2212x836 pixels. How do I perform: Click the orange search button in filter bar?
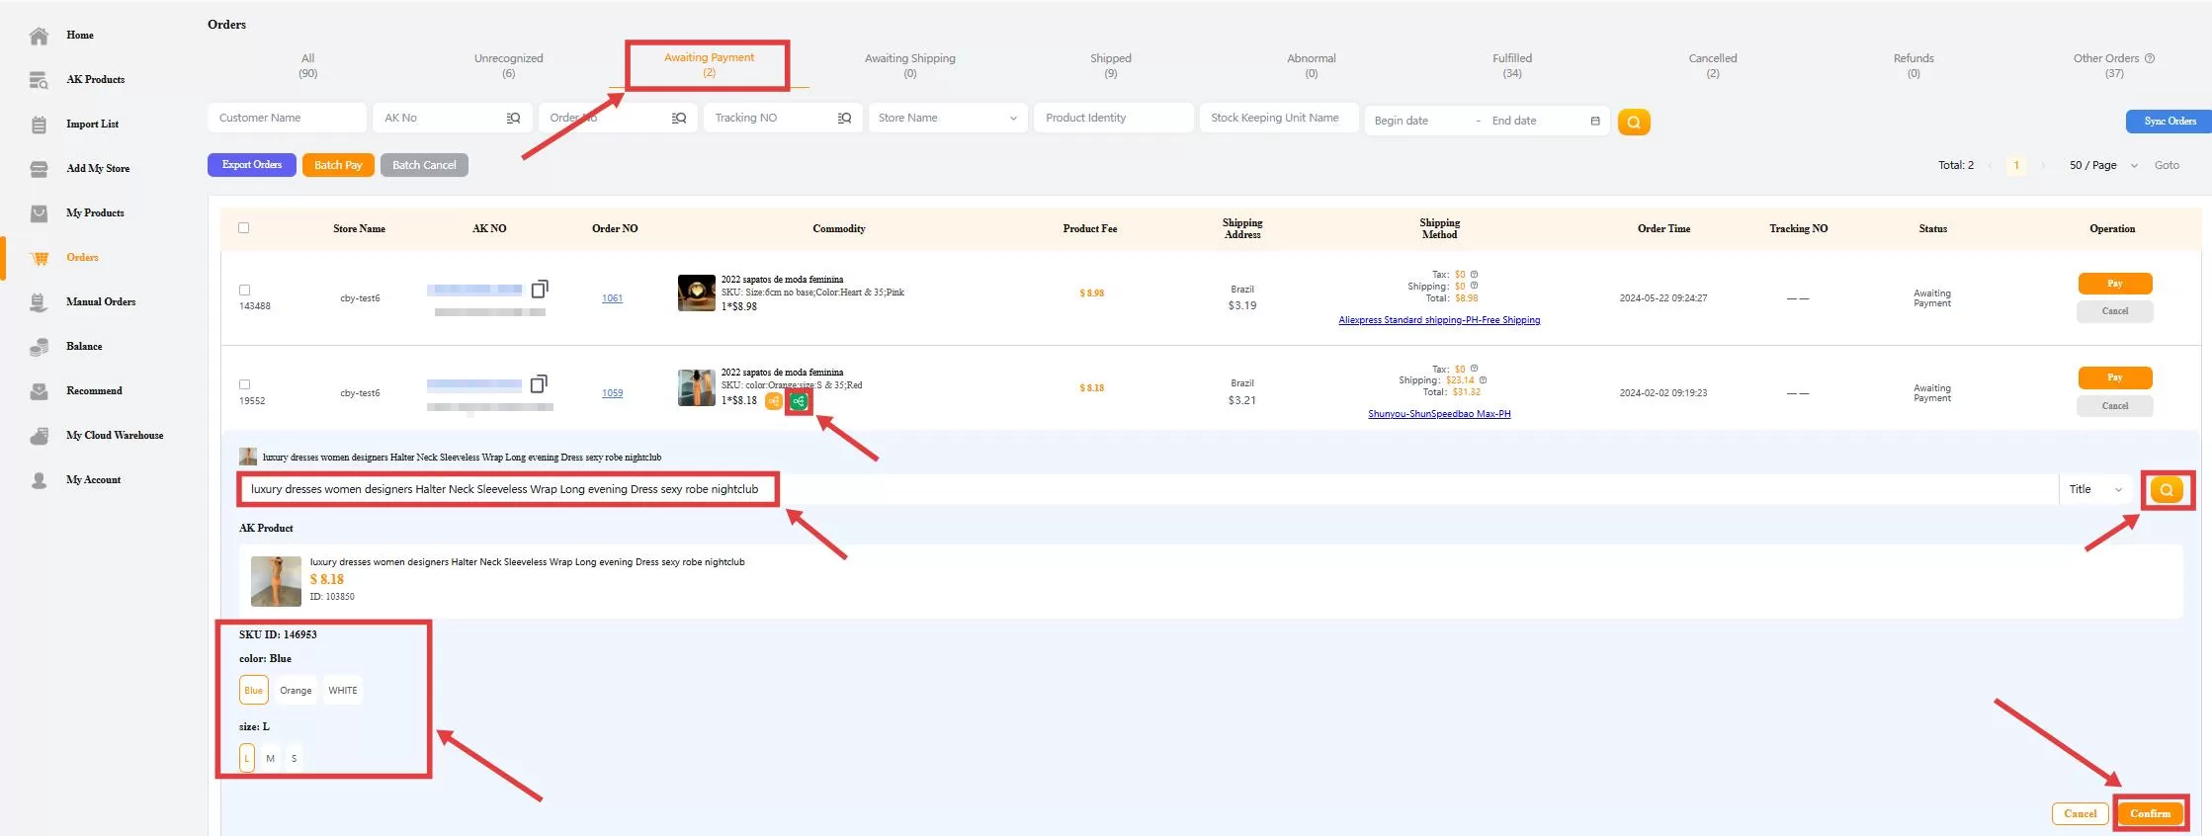(x=1634, y=122)
